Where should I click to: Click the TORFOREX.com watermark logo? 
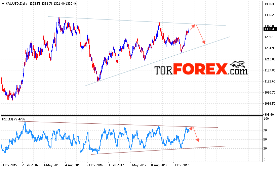pyautogui.click(x=201, y=68)
